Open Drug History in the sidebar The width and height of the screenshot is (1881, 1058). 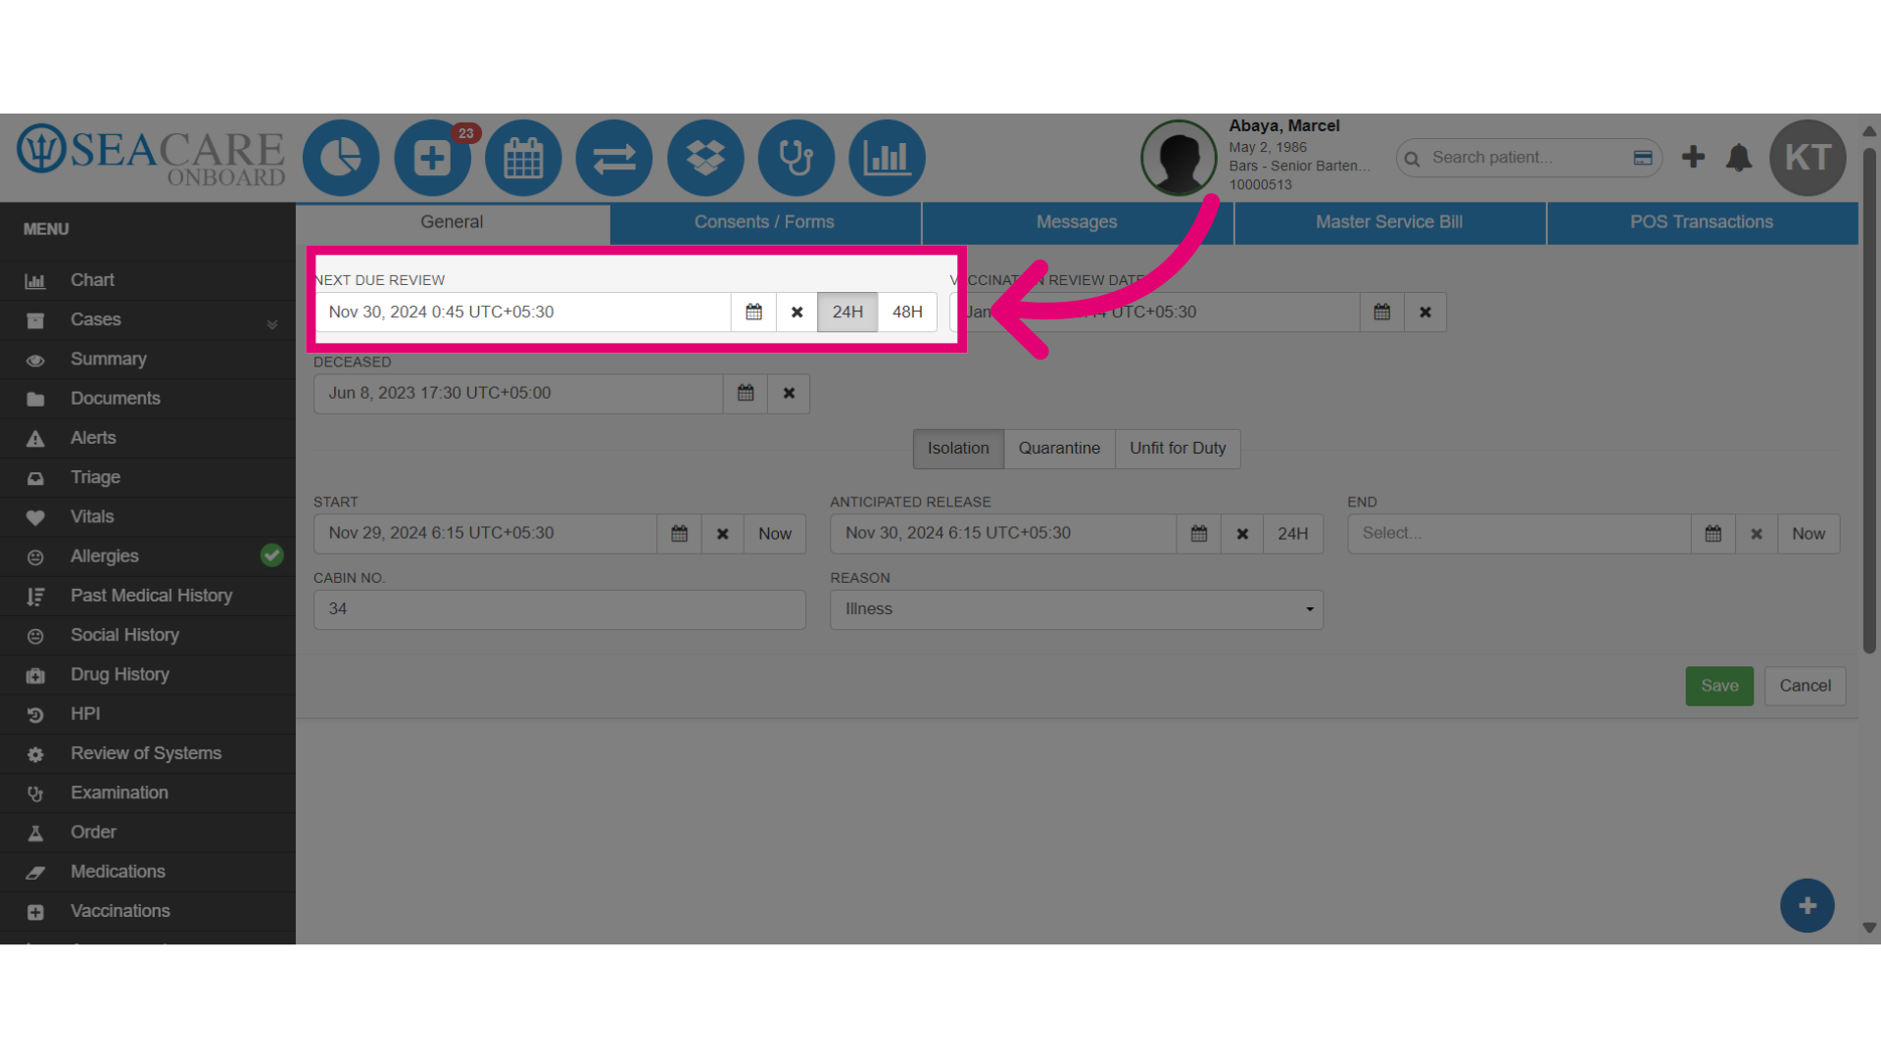click(147, 674)
